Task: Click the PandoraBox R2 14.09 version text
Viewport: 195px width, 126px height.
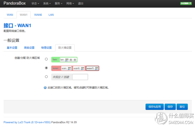Action: (64, 122)
